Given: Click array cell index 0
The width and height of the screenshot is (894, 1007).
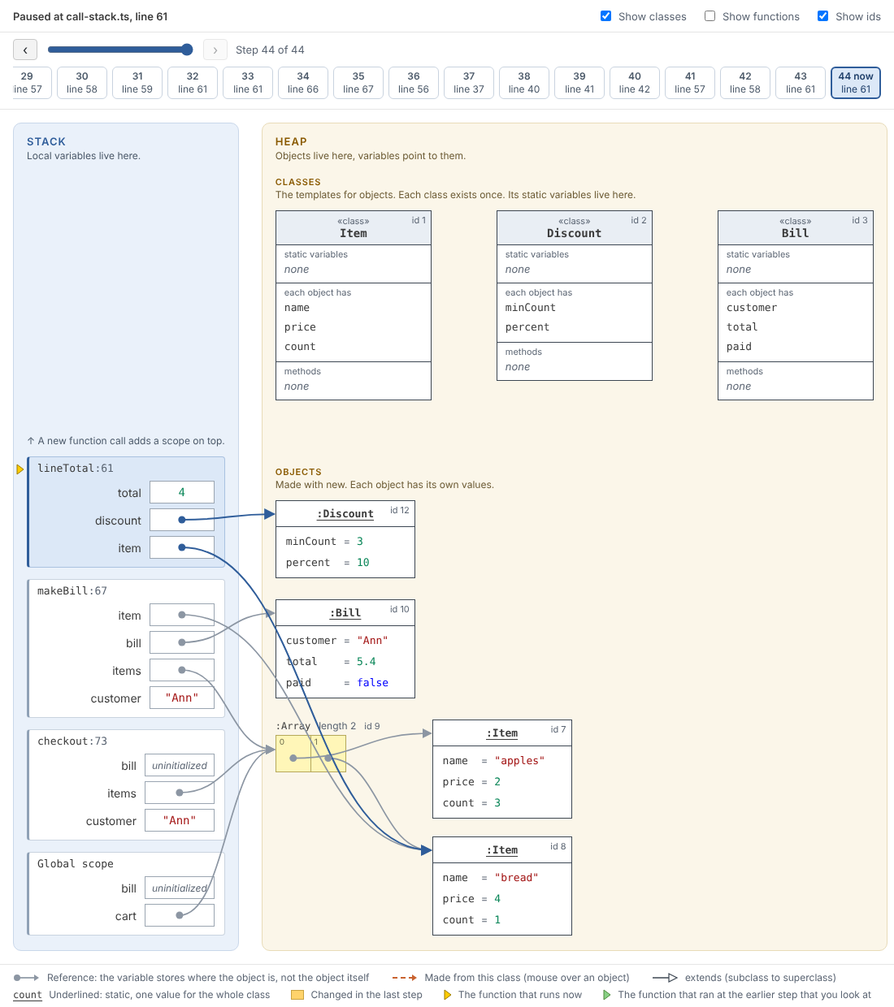Looking at the screenshot, I should point(293,754).
